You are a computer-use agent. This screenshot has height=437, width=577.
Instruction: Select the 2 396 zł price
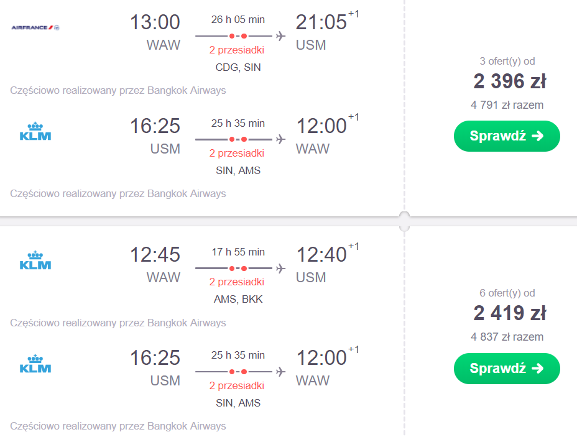[x=510, y=81]
